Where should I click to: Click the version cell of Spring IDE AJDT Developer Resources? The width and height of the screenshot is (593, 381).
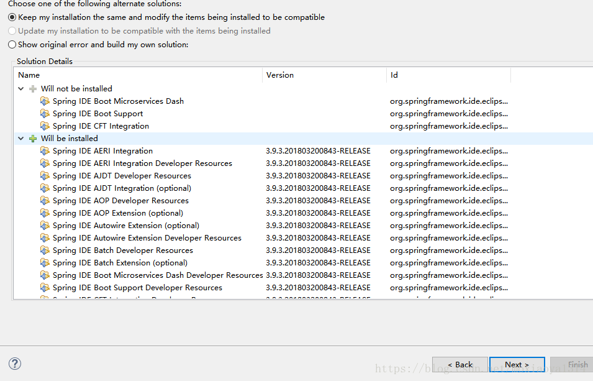tap(318, 176)
